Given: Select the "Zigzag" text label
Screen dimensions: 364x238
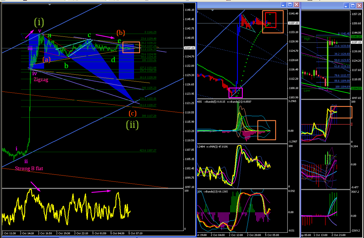Looking at the screenshot, I should point(41,80).
